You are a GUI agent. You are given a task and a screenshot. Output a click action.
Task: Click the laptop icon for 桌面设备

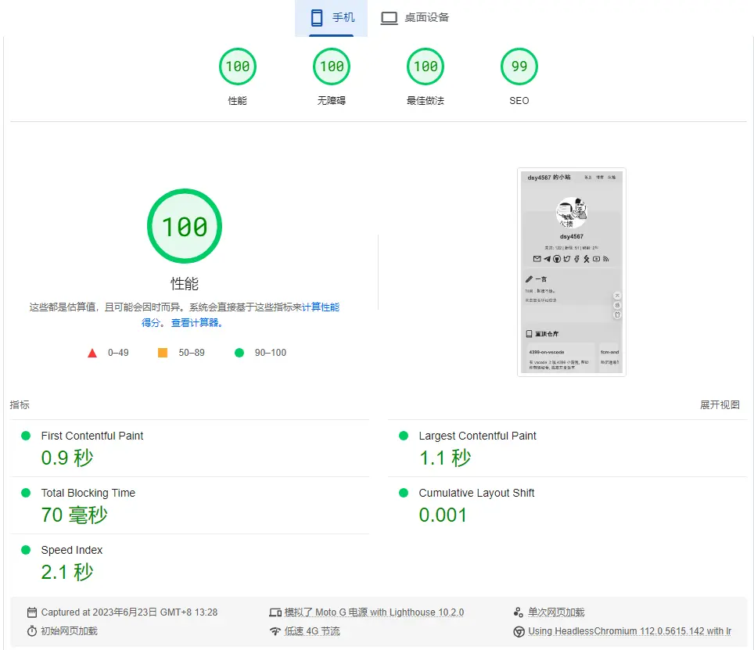coord(389,18)
